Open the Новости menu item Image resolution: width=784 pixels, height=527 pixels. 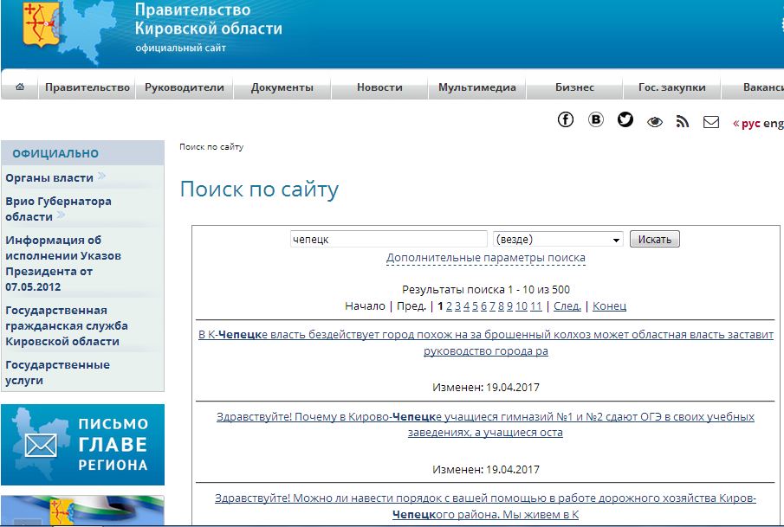379,87
